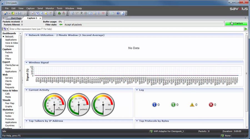Open the Monitor menu

[50, 8]
